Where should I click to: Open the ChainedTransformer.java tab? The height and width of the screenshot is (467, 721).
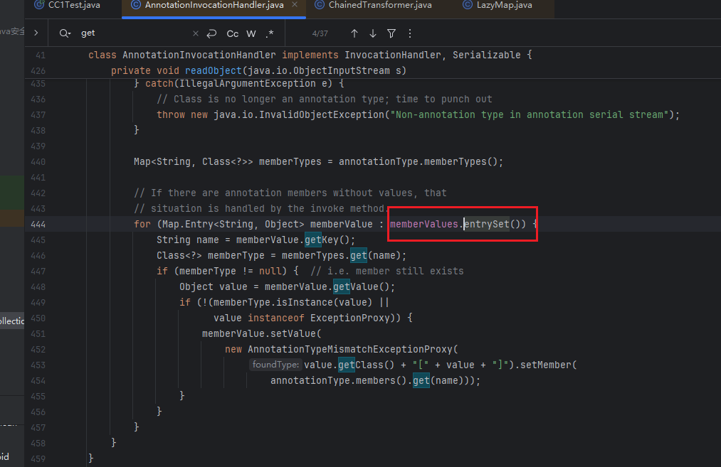(x=380, y=5)
